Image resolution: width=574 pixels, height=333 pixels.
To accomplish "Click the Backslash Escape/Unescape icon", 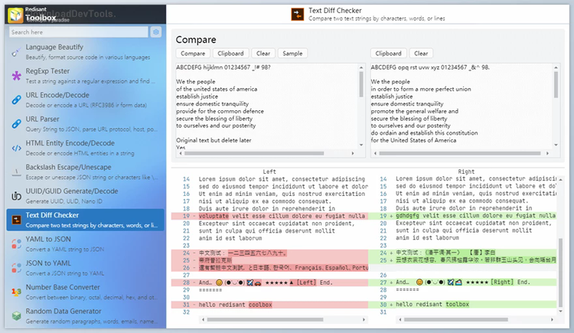I will click(x=16, y=171).
